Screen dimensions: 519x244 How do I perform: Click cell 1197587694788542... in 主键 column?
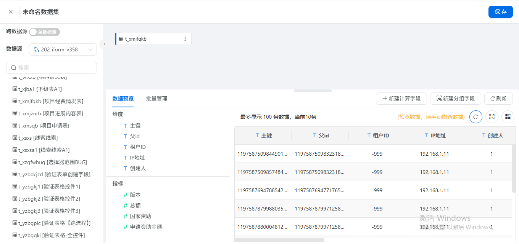[x=262, y=190]
